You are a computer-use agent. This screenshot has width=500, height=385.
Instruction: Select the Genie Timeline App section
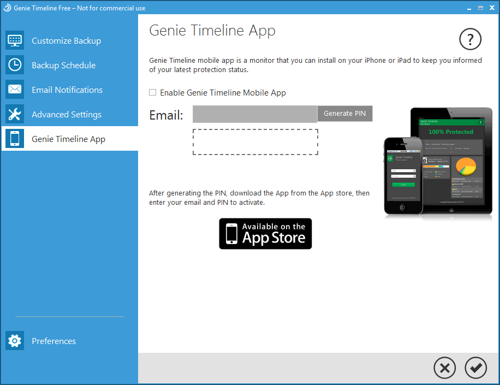[x=70, y=139]
